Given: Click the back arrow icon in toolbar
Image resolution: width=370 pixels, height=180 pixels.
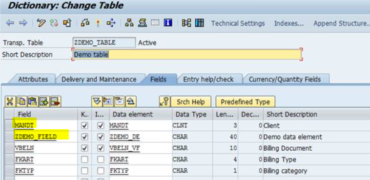Looking at the screenshot, I should [10, 23].
